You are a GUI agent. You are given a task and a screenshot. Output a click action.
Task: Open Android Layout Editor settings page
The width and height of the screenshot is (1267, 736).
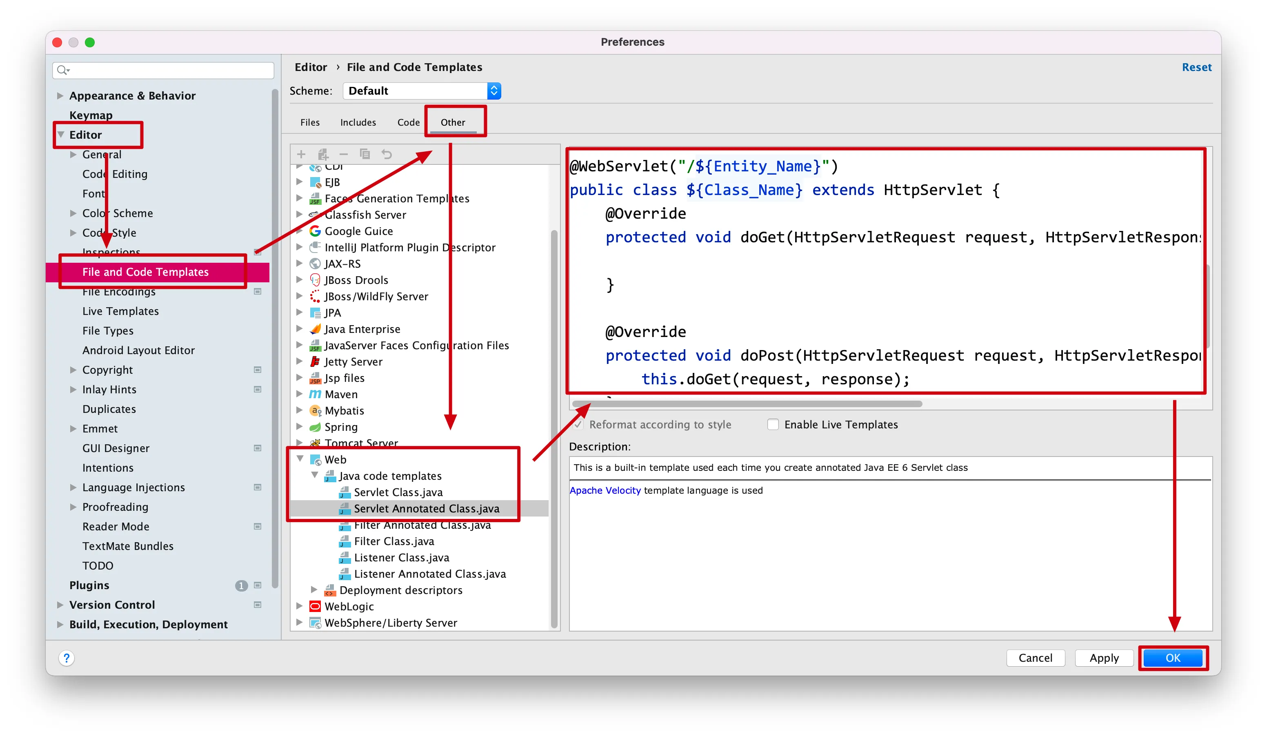click(x=139, y=350)
